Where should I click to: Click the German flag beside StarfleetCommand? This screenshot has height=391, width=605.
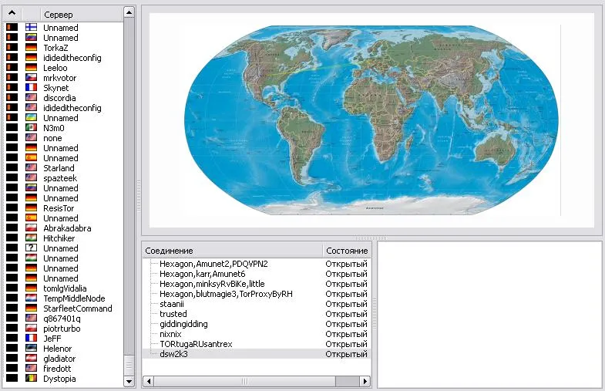pyautogui.click(x=32, y=308)
